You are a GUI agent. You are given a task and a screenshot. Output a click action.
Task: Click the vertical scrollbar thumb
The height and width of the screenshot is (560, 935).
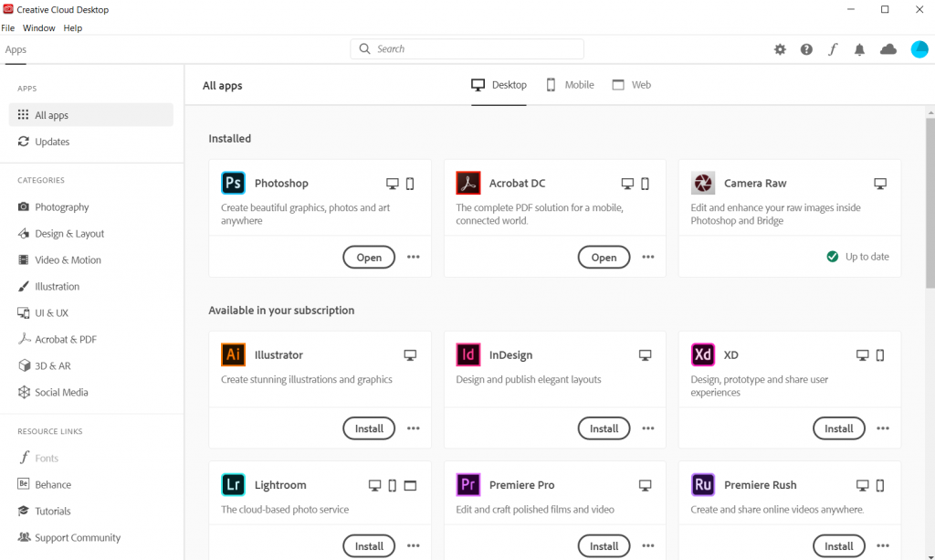(930, 203)
